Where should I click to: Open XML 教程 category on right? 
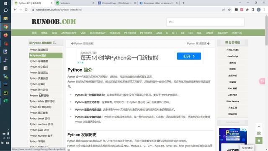(232, 89)
